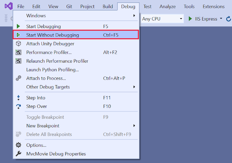This screenshot has width=232, height=163.
Task: Click the Attach to Process gears icon
Action: coord(19,78)
